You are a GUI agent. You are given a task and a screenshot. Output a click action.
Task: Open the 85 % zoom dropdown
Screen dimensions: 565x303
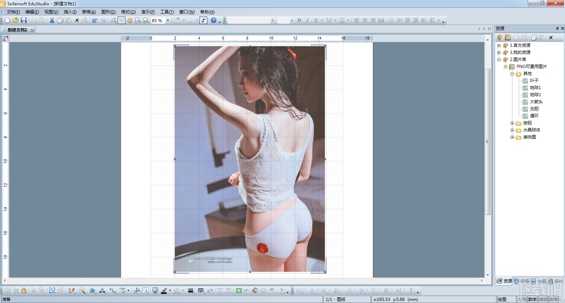[168, 20]
